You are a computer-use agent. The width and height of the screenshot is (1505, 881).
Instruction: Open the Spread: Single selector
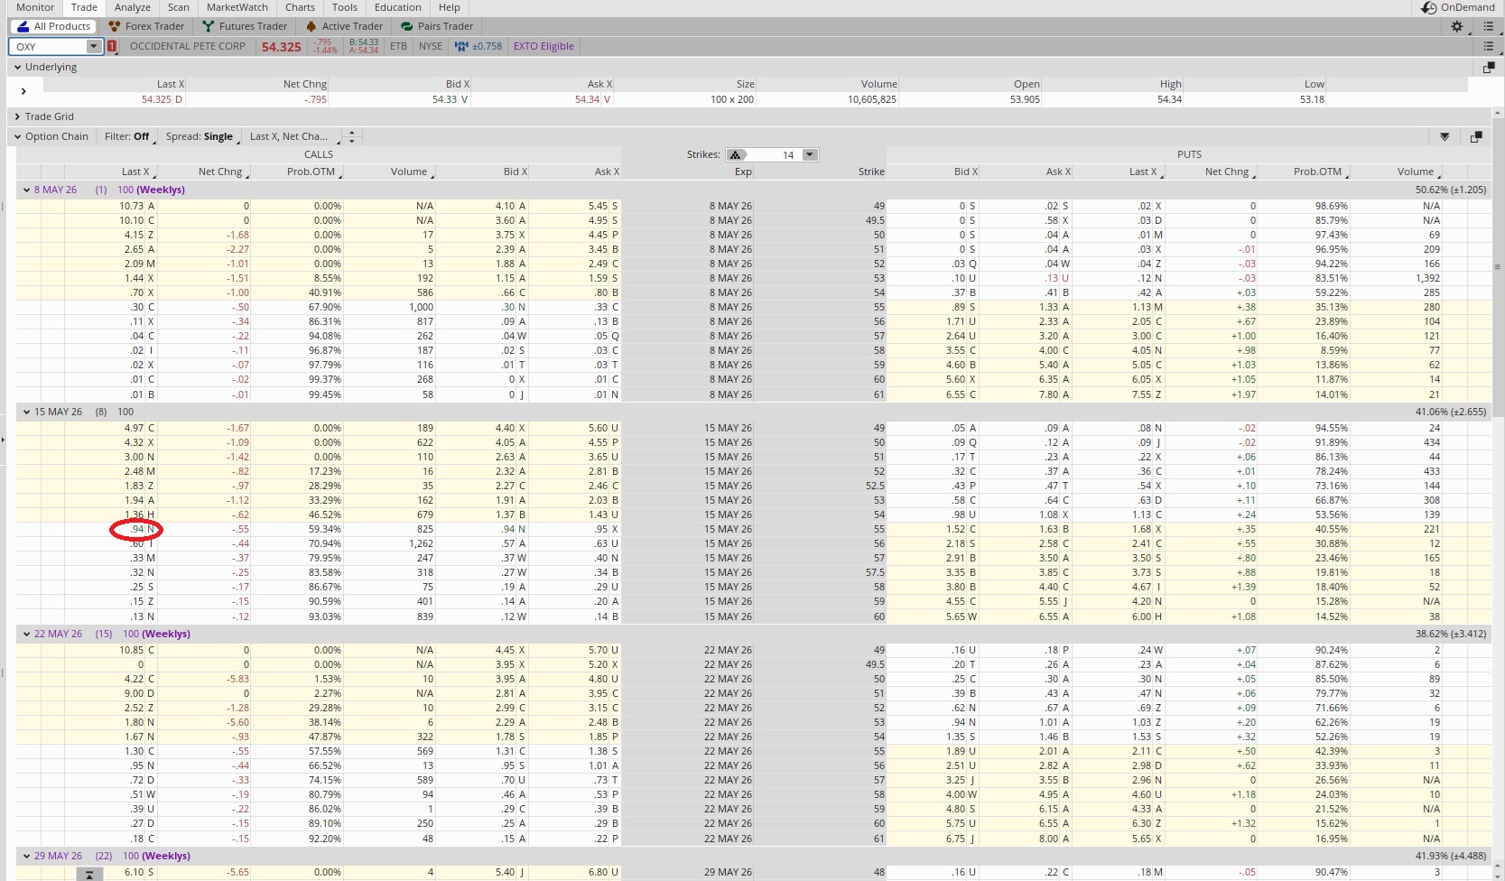pos(201,136)
